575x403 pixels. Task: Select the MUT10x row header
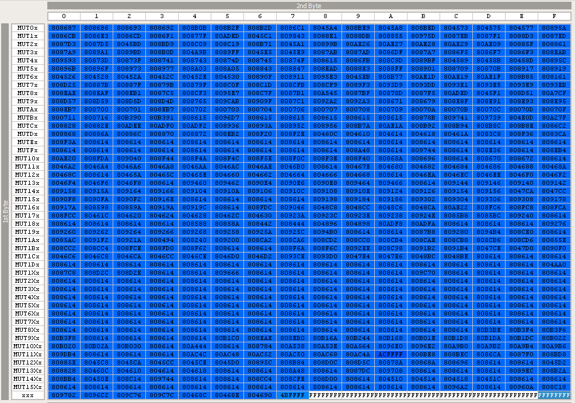(x=27, y=158)
